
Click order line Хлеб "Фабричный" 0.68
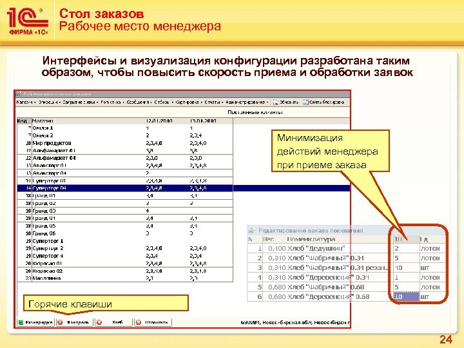coord(326,287)
